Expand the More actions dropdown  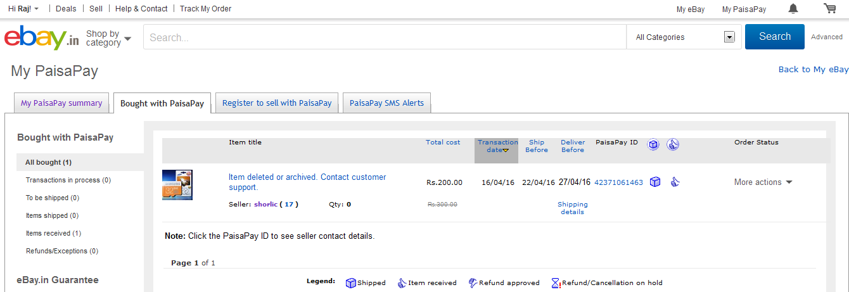[763, 182]
